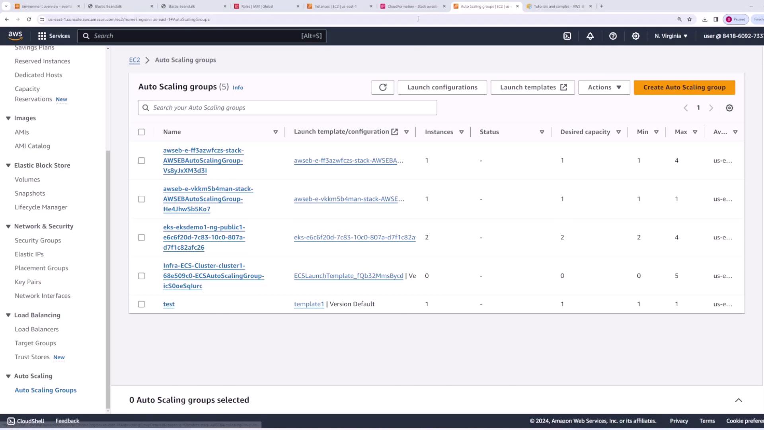Open the Services grid menu icon
The image size is (764, 430).
point(42,36)
